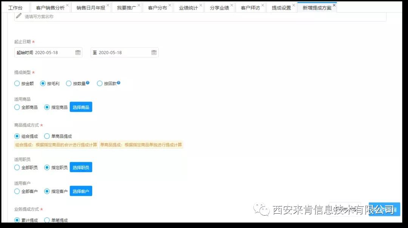Click the 起止日期 label
Screen dimensions: 408x228
22,42
